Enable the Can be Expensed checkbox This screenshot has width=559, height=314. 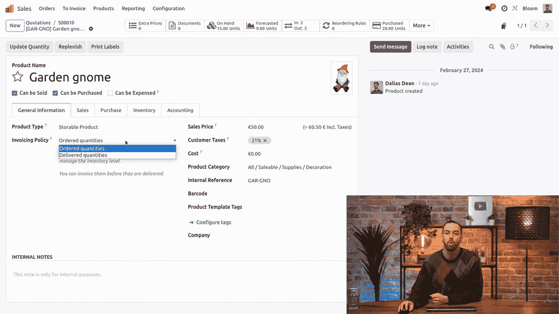coord(110,93)
